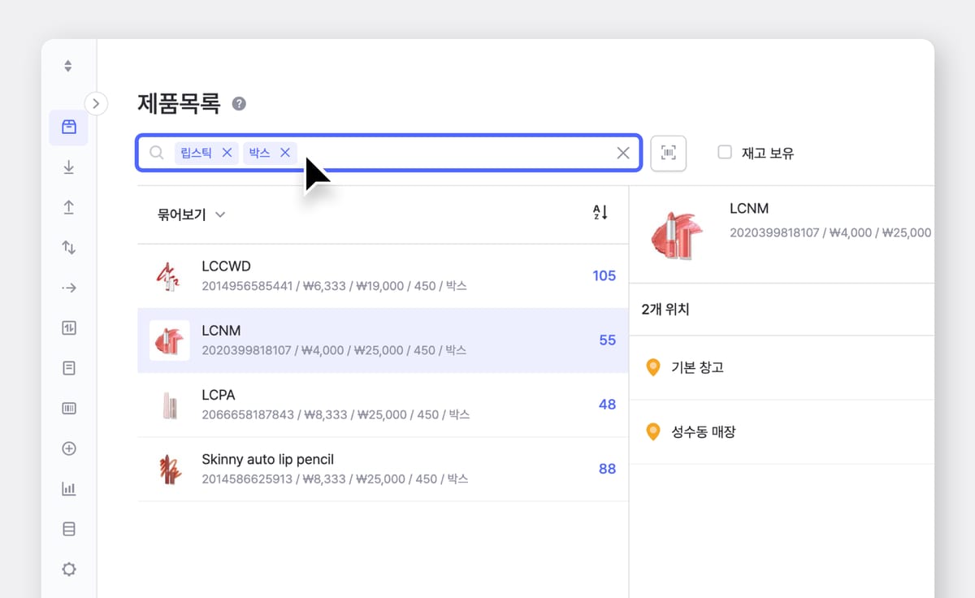Open the analytics bar chart icon
This screenshot has width=975, height=598.
[68, 488]
